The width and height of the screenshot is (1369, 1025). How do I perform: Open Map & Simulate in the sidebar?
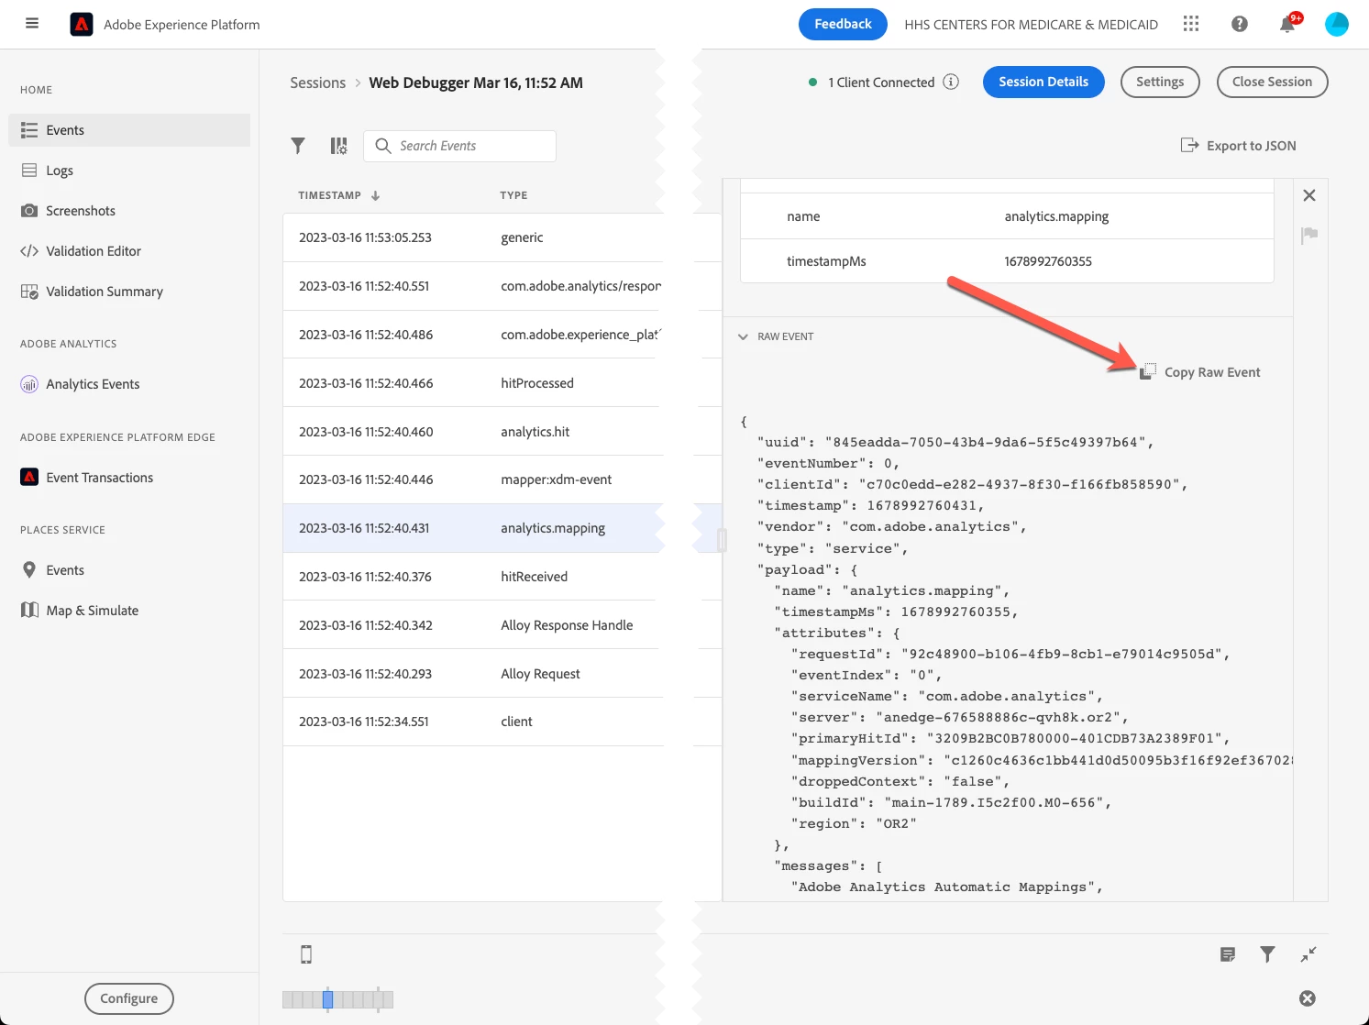point(129,611)
